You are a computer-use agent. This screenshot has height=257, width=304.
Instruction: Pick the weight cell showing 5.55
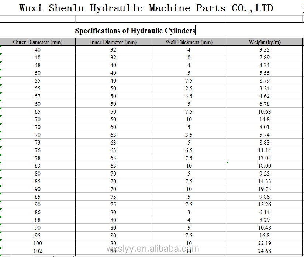(265, 73)
